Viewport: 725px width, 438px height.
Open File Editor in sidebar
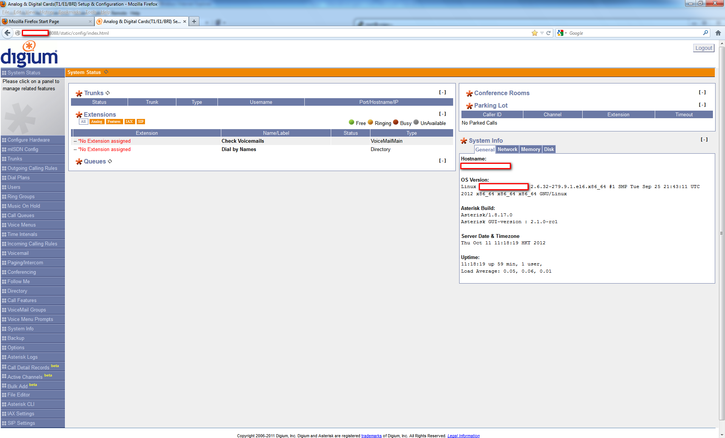pos(33,395)
